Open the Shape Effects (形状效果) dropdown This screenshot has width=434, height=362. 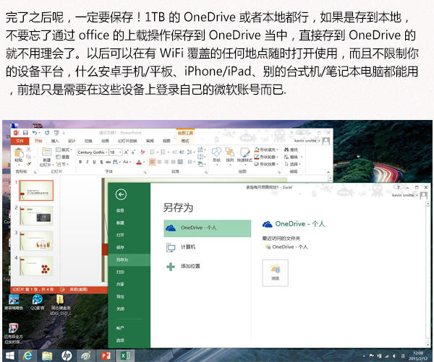[x=266, y=164]
